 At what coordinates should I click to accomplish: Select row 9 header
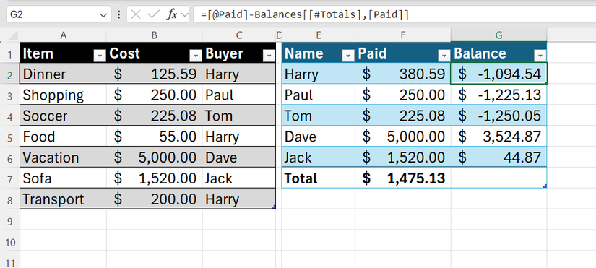[x=10, y=220]
